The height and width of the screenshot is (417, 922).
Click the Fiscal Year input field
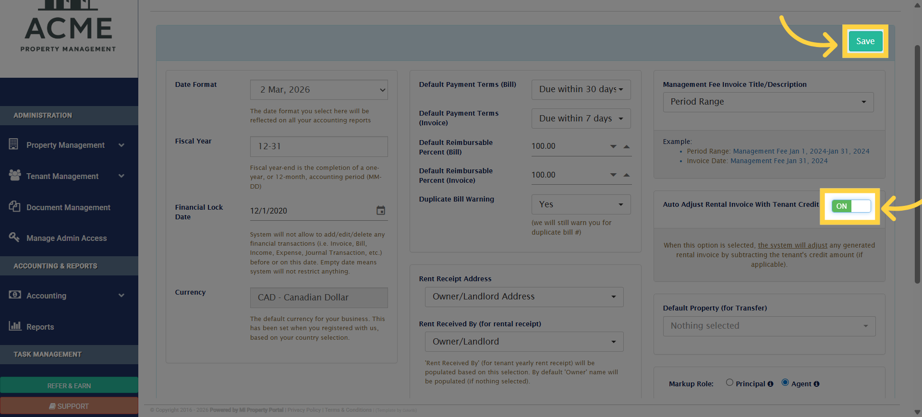pyautogui.click(x=319, y=146)
